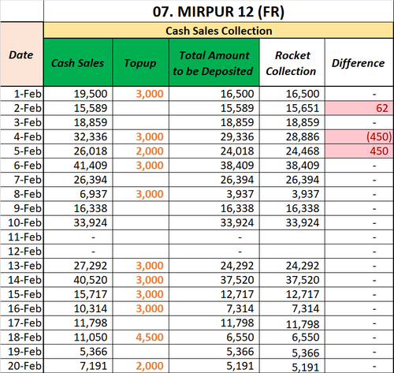
Task: Select total deposited value 29,336
Action: pos(214,136)
